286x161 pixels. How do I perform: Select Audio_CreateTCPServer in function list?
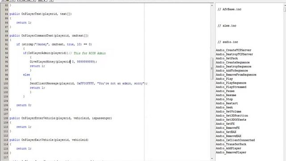233,50
